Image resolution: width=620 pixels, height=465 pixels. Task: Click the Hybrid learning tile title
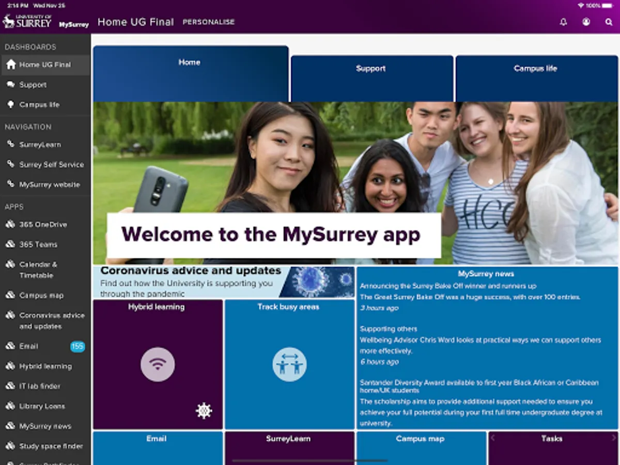coord(157,307)
